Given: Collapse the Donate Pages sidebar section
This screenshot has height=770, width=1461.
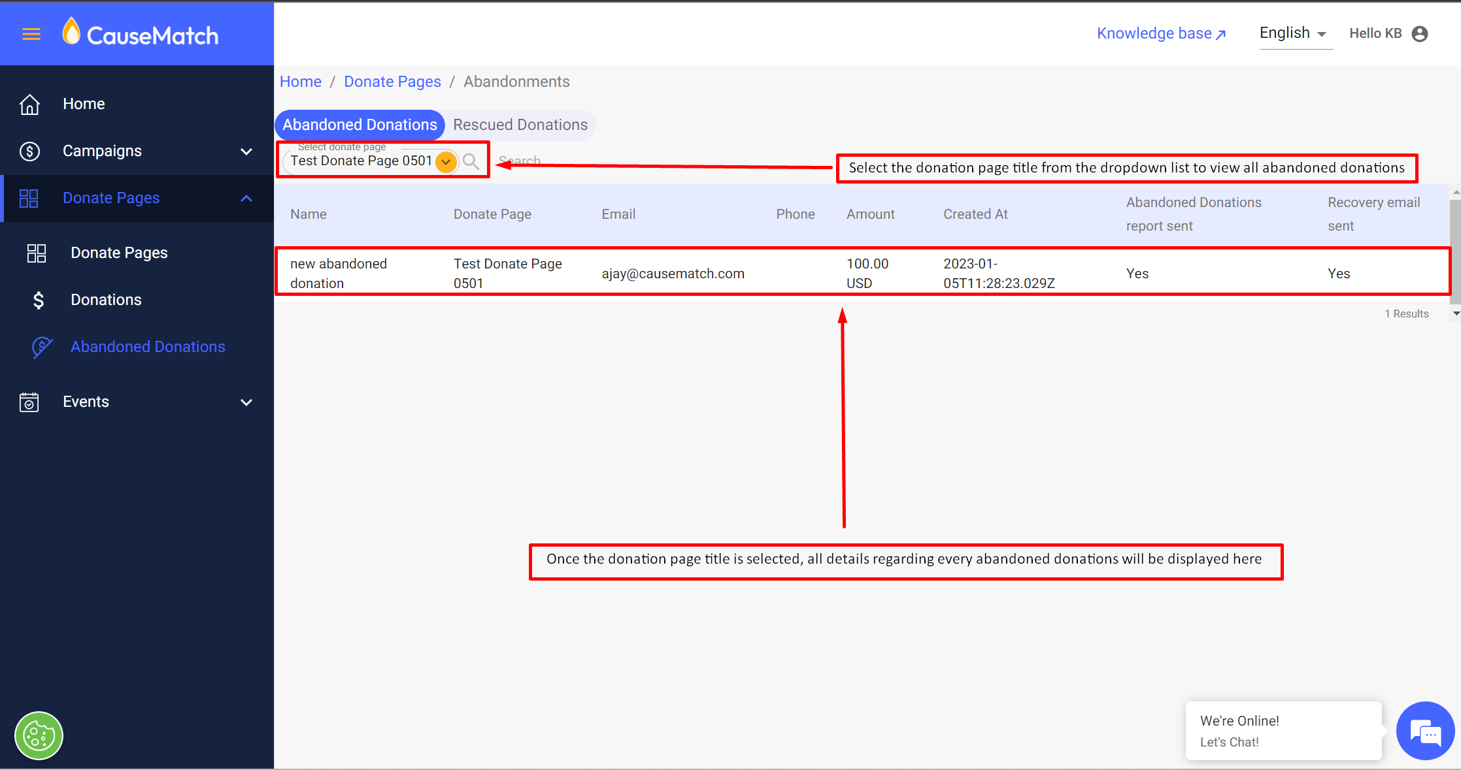Looking at the screenshot, I should [x=246, y=199].
